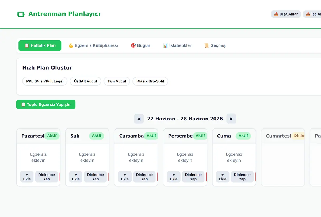Go to the next week arrow
Image resolution: width=321 pixels, height=217 pixels.
[x=231, y=119]
